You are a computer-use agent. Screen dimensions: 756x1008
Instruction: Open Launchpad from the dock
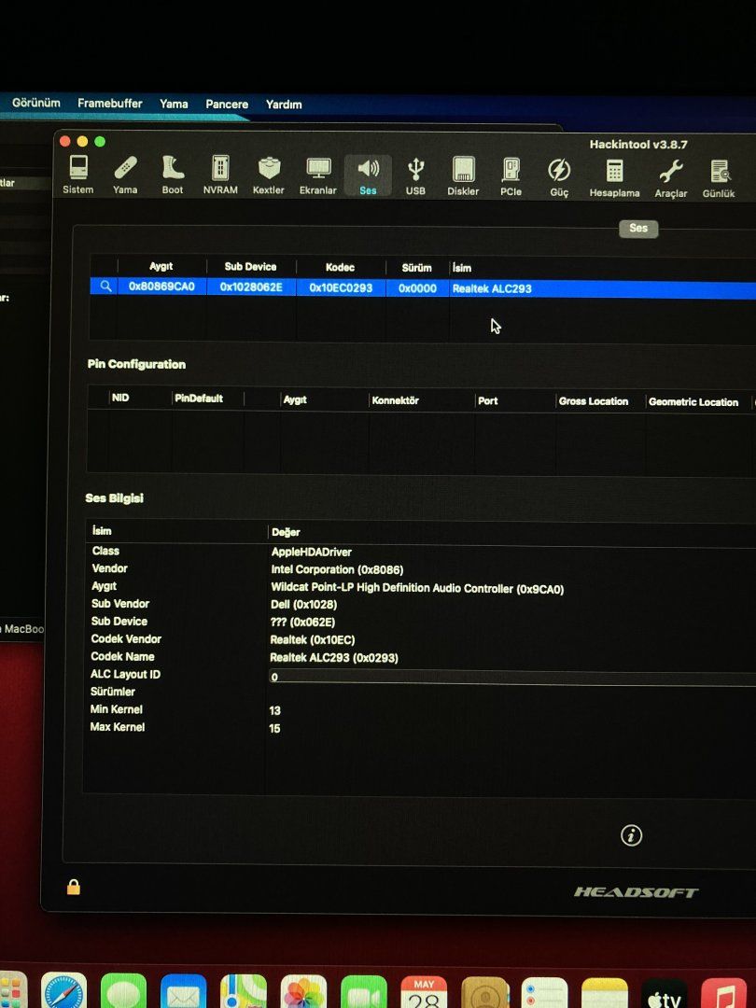tap(13, 991)
